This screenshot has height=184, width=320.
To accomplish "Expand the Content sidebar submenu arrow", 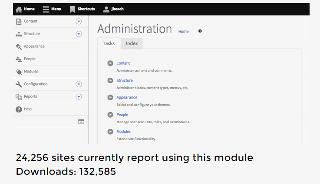I will pos(79,21).
